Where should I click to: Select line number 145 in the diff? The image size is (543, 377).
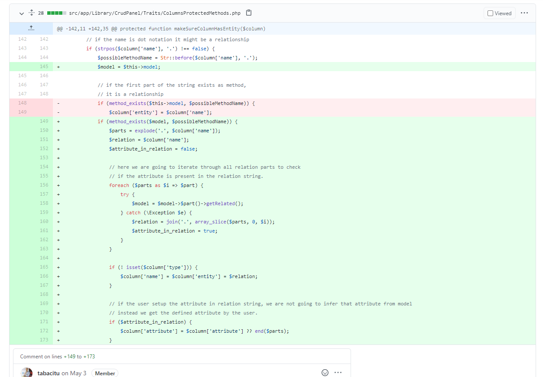coord(44,66)
